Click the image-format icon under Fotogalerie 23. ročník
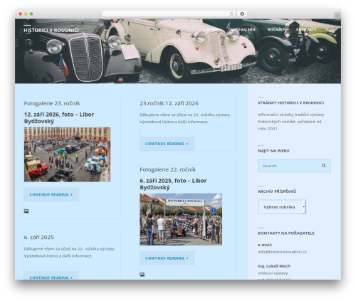Viewport: 356px width, 301px height. (x=26, y=211)
